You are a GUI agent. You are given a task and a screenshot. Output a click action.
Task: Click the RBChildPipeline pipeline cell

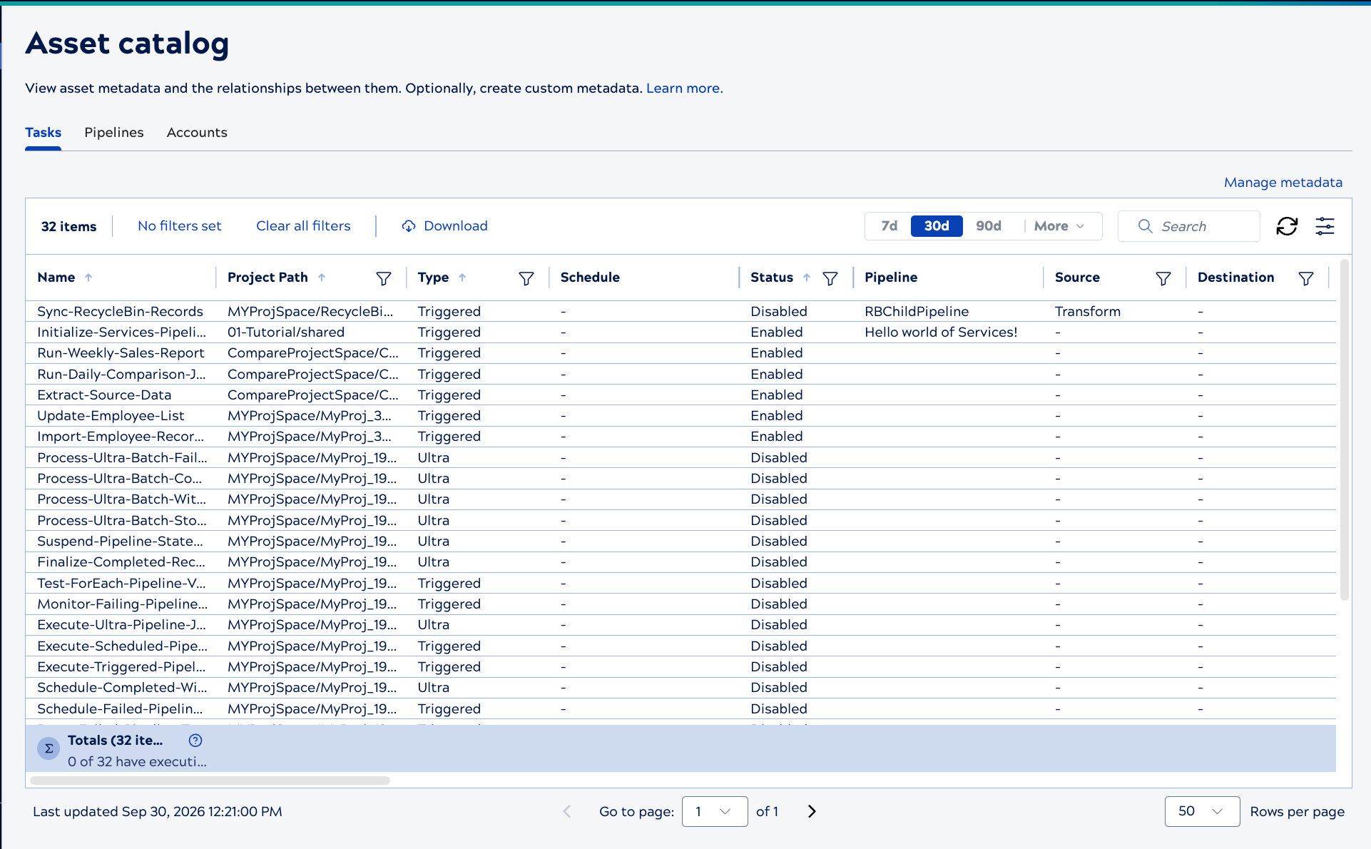(x=917, y=312)
